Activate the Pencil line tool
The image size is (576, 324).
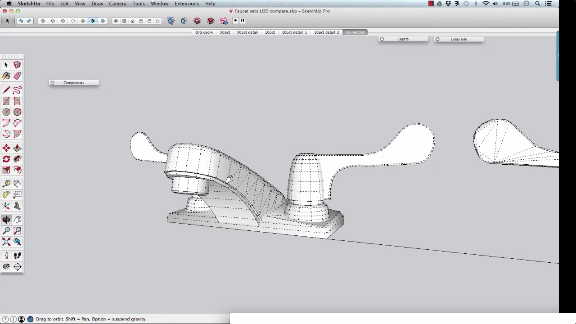coord(6,90)
